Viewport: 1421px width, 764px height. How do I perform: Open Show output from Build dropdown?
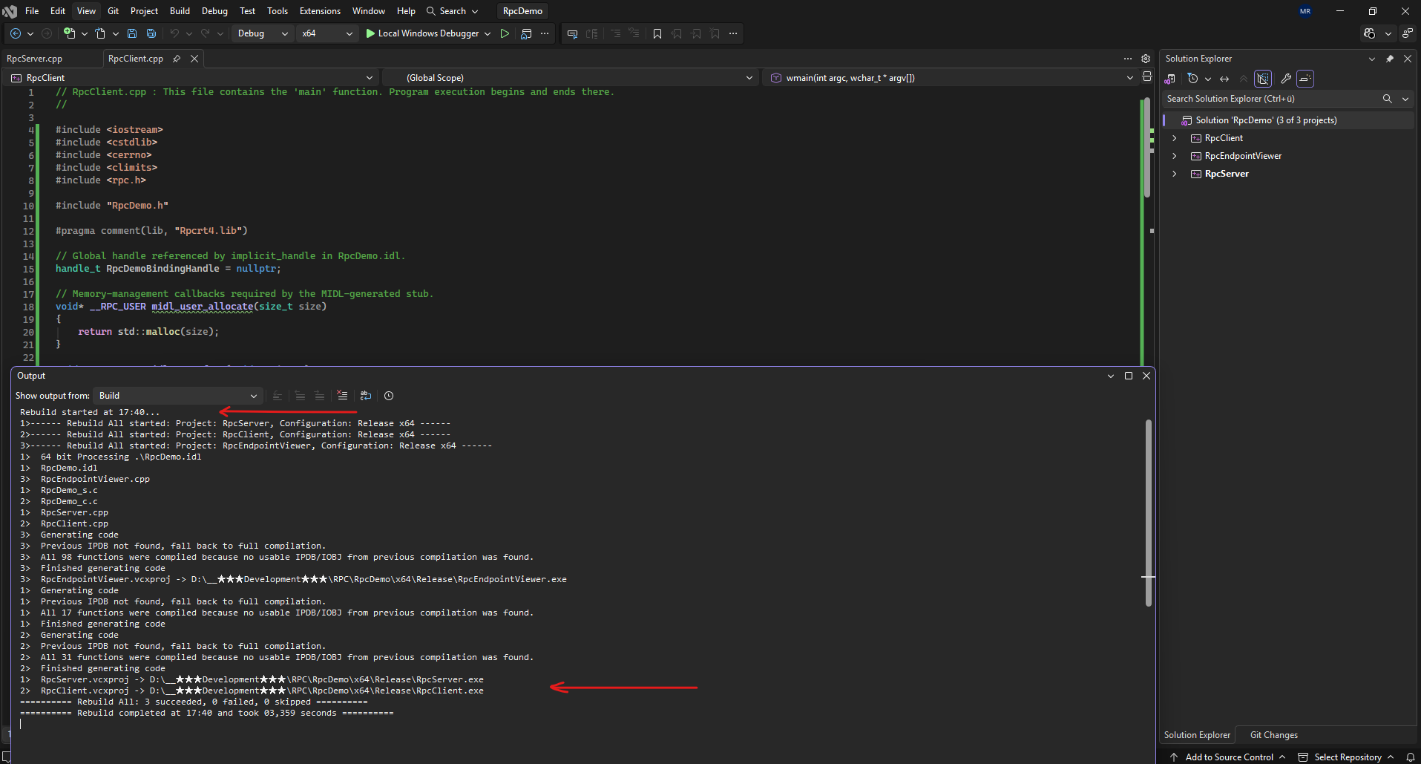[178, 396]
